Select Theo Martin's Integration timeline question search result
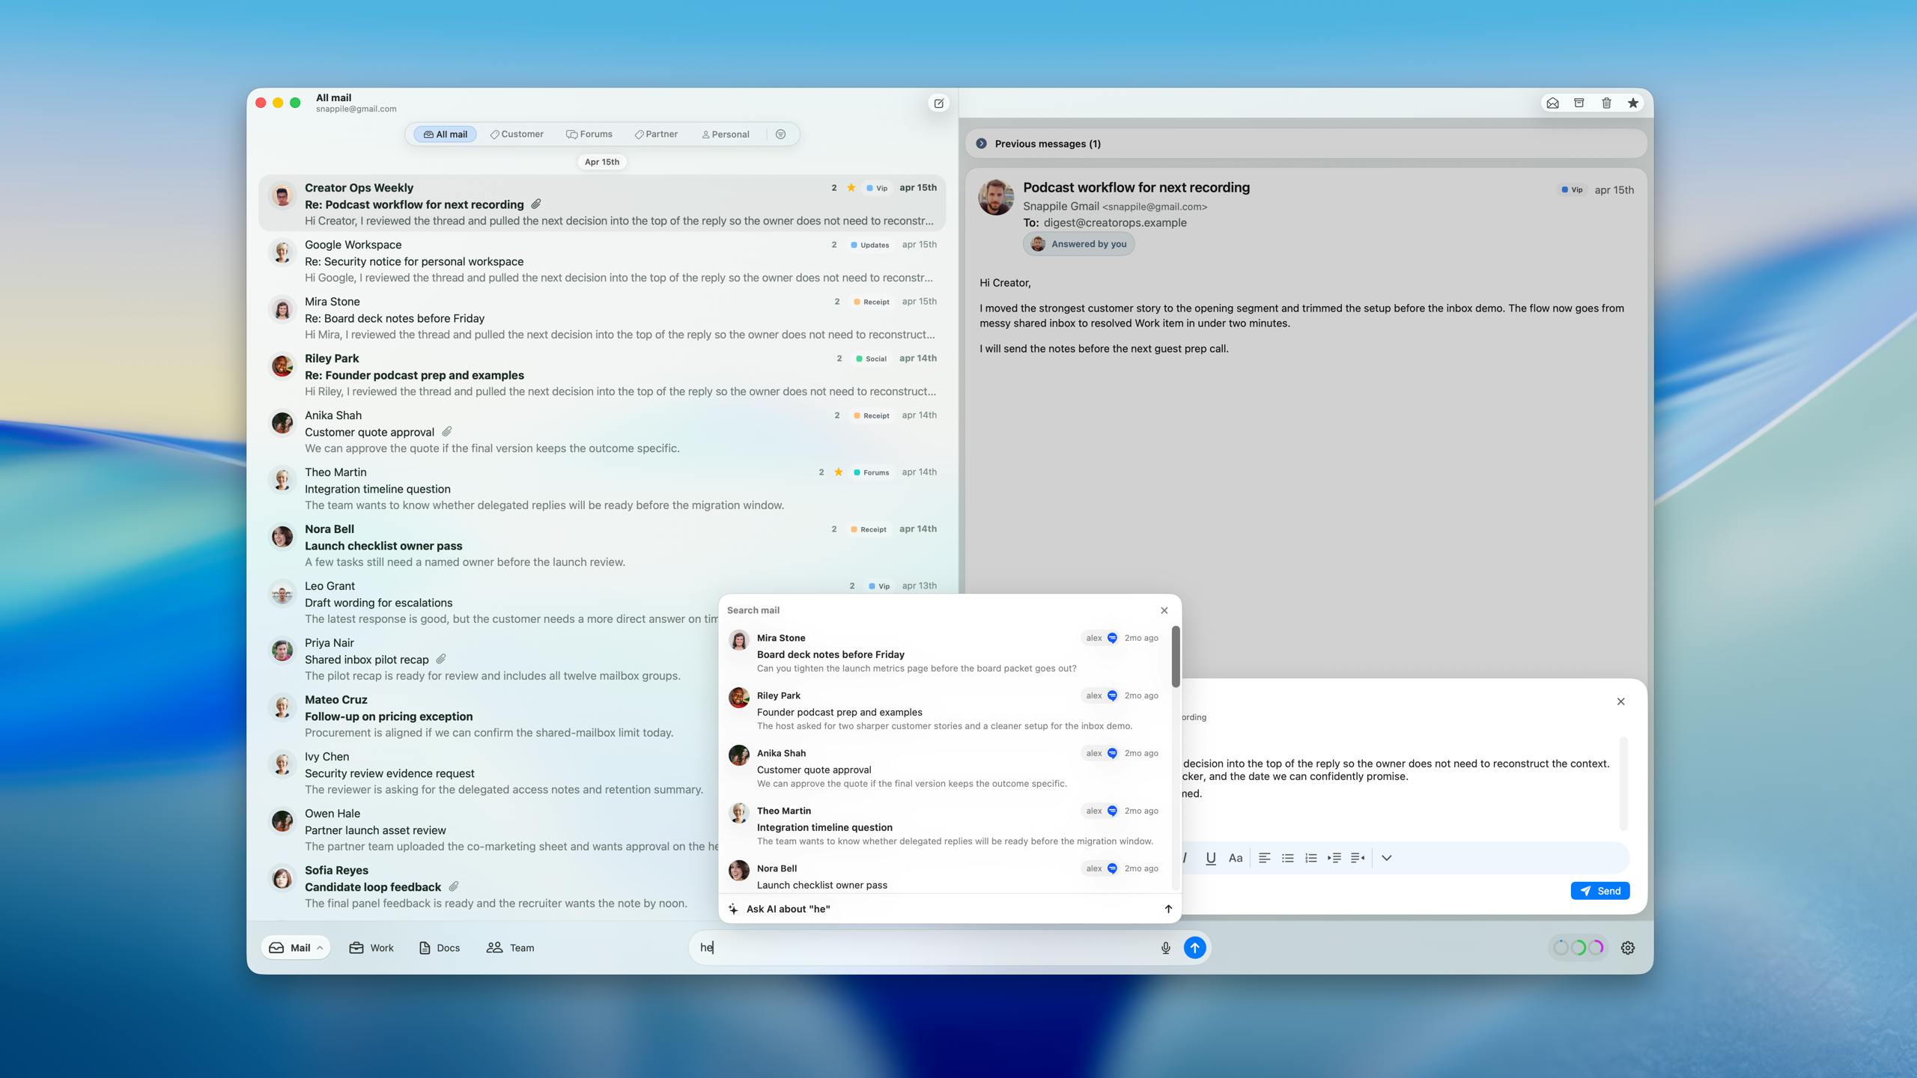Viewport: 1917px width, 1078px height. (946, 826)
